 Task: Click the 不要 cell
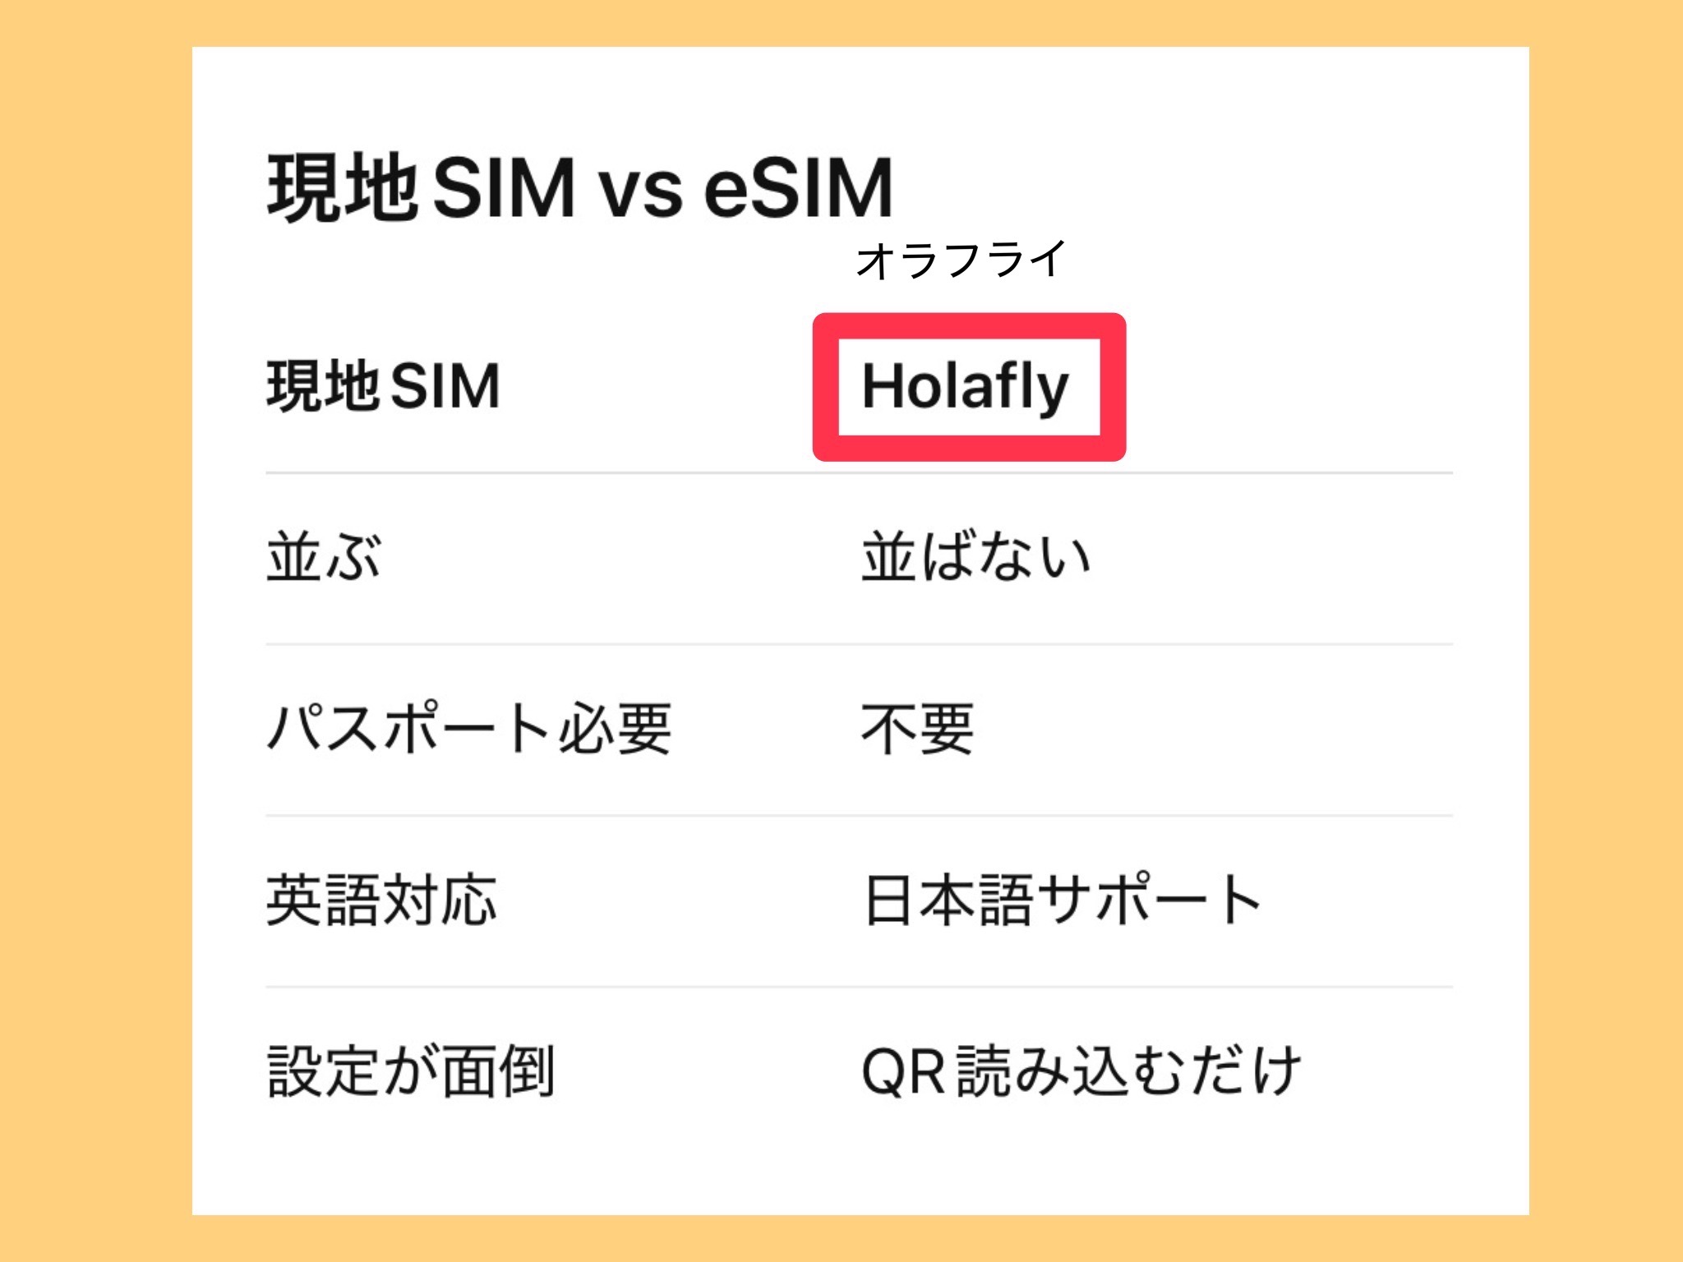pyautogui.click(x=917, y=729)
